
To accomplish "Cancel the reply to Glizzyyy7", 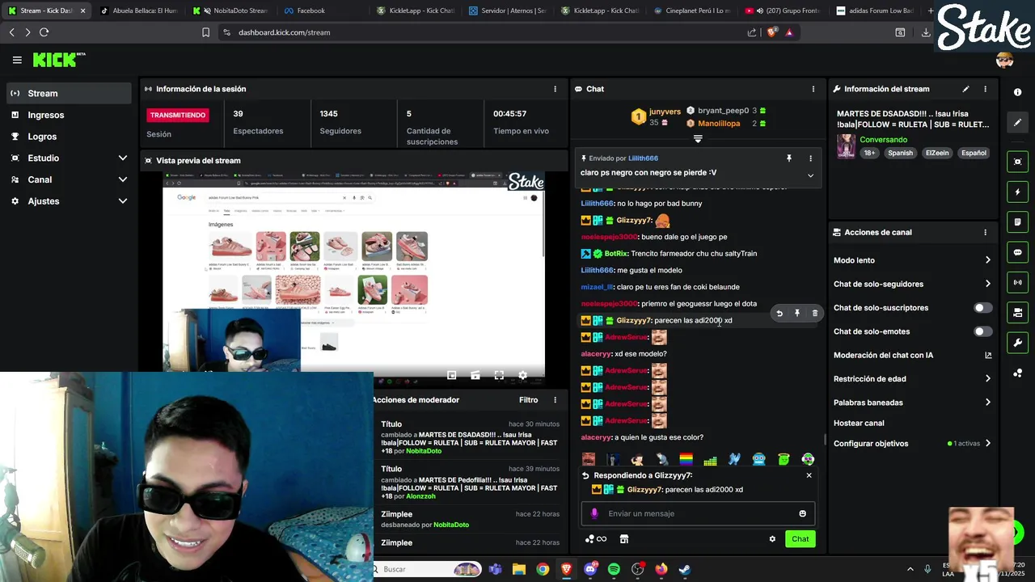I will pos(809,475).
